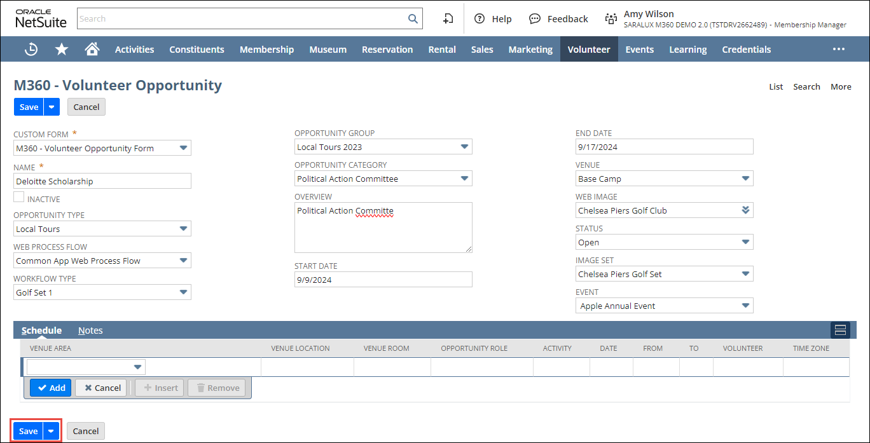Screen dimensions: 870x443
Task: Open the top Save button dropdown arrow
Action: [x=52, y=107]
